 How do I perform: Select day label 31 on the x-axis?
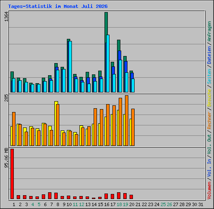pyautogui.click(x=201, y=204)
